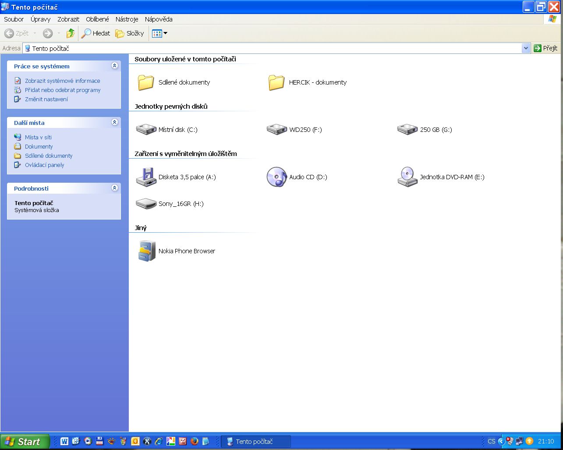
Task: Expand the address bar dropdown arrow
Action: 526,48
